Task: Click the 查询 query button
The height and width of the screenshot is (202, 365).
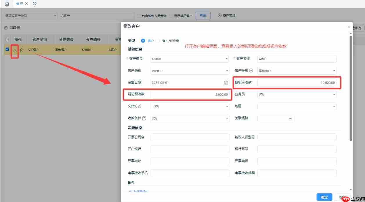Action: pos(203,15)
